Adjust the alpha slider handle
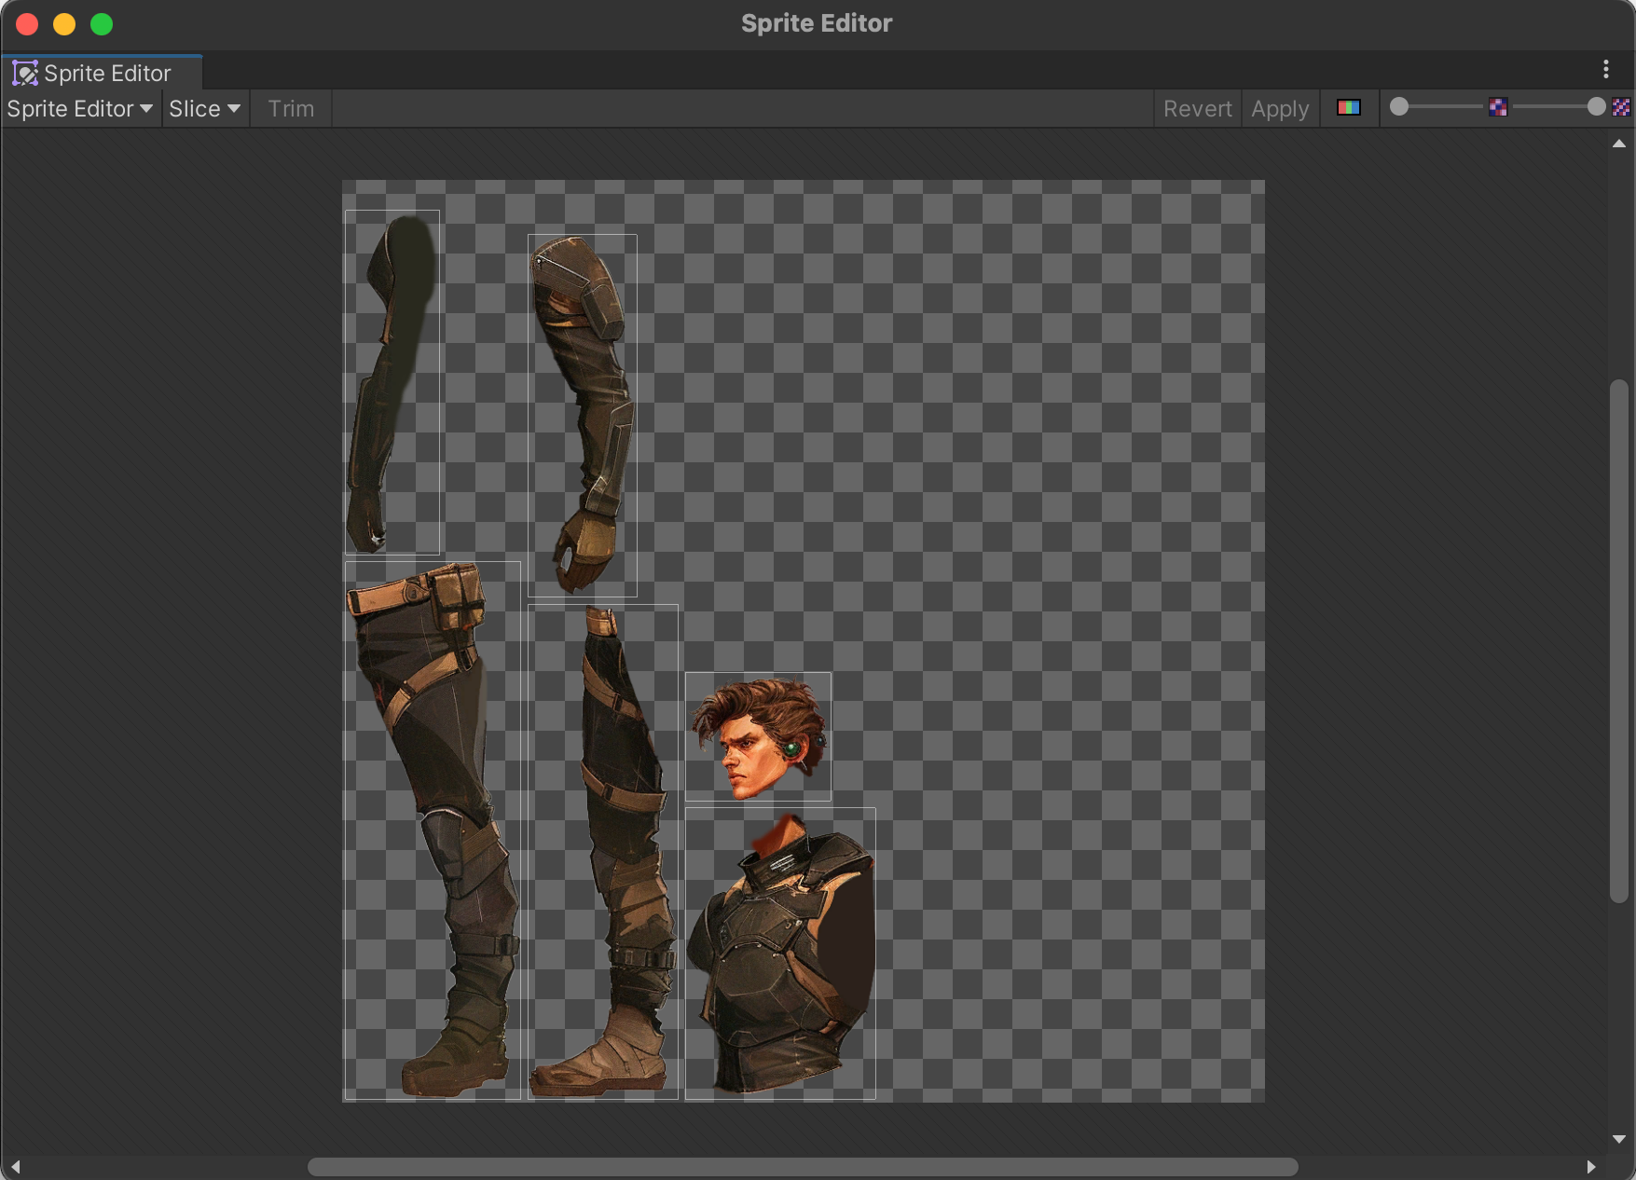The width and height of the screenshot is (1636, 1180). [1399, 107]
